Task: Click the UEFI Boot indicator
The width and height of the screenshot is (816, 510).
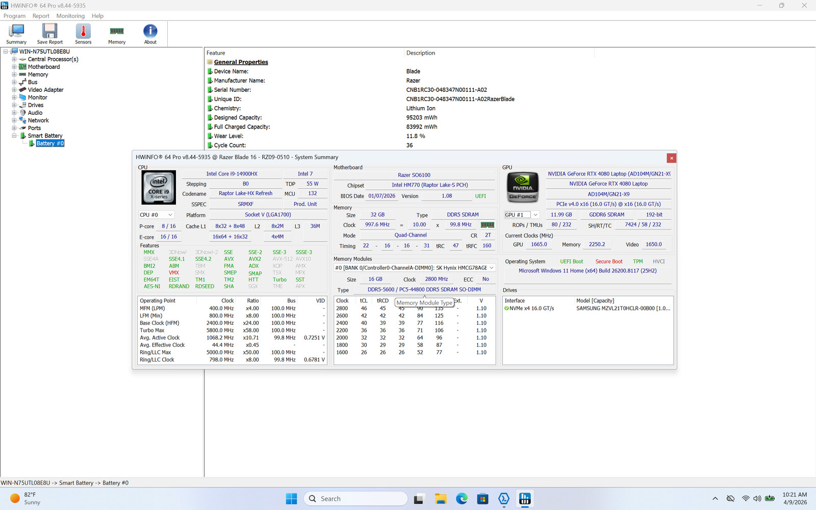Action: (x=571, y=262)
